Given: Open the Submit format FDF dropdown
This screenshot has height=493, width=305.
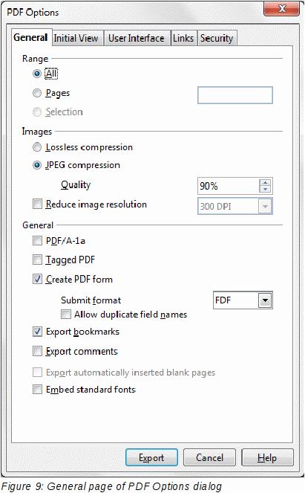Looking at the screenshot, I should (x=265, y=300).
